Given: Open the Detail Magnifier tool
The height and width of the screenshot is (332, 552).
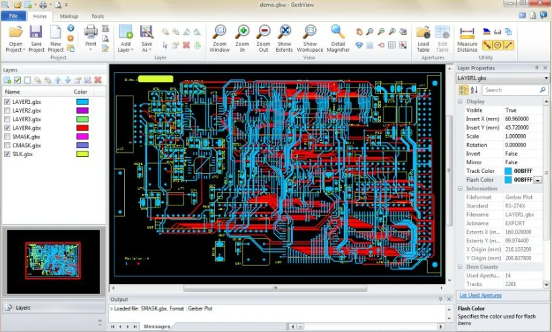Looking at the screenshot, I should pyautogui.click(x=338, y=38).
